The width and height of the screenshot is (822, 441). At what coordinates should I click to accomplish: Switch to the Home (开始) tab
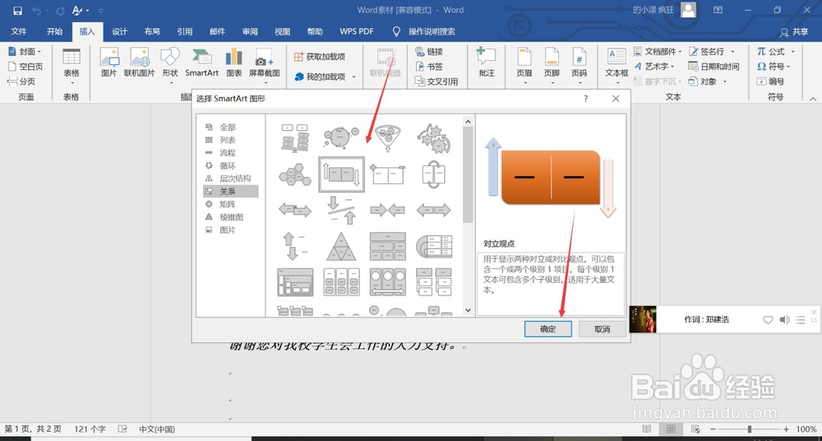click(54, 31)
